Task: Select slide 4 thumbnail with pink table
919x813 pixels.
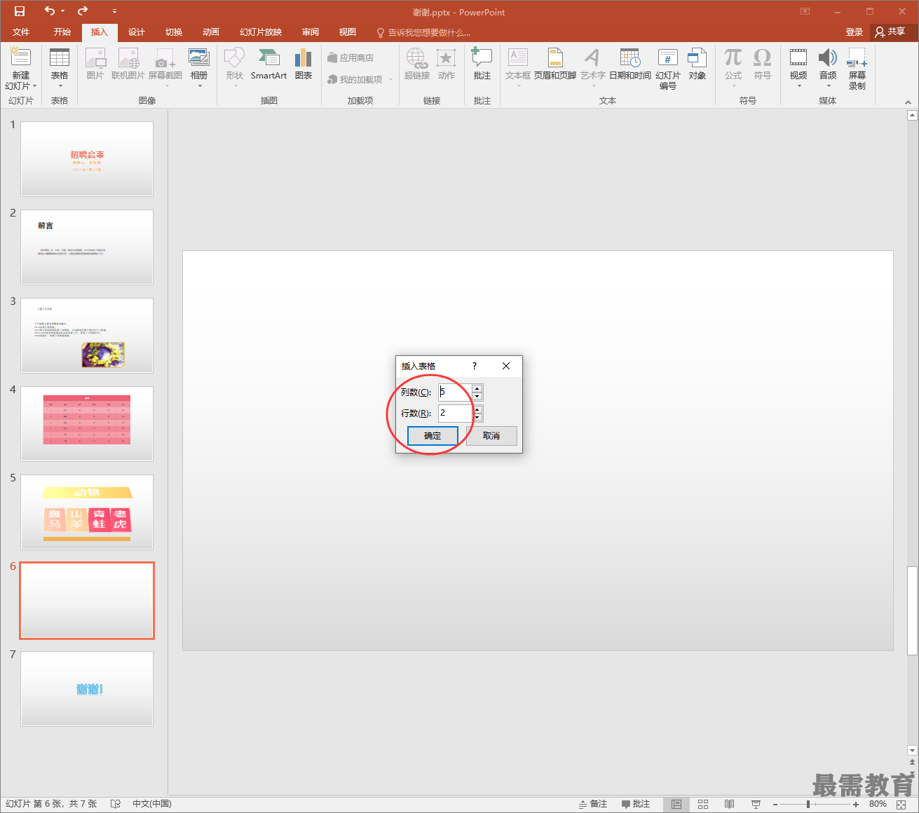Action: [87, 424]
